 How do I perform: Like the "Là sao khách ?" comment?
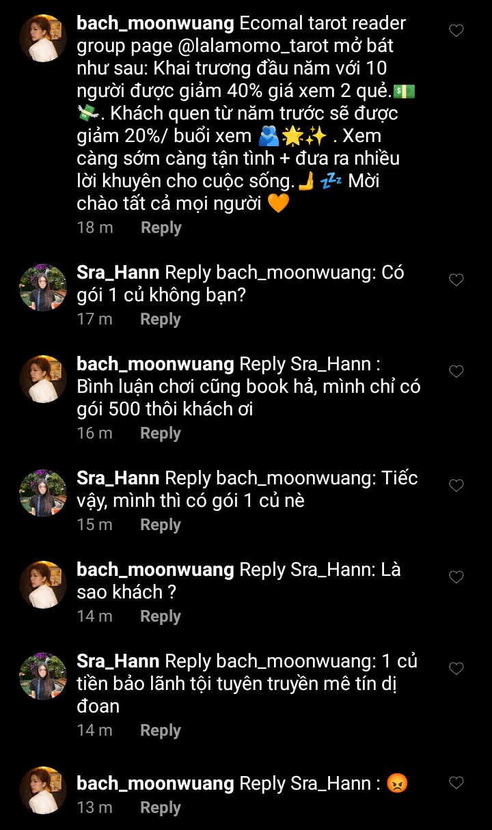[x=456, y=577]
